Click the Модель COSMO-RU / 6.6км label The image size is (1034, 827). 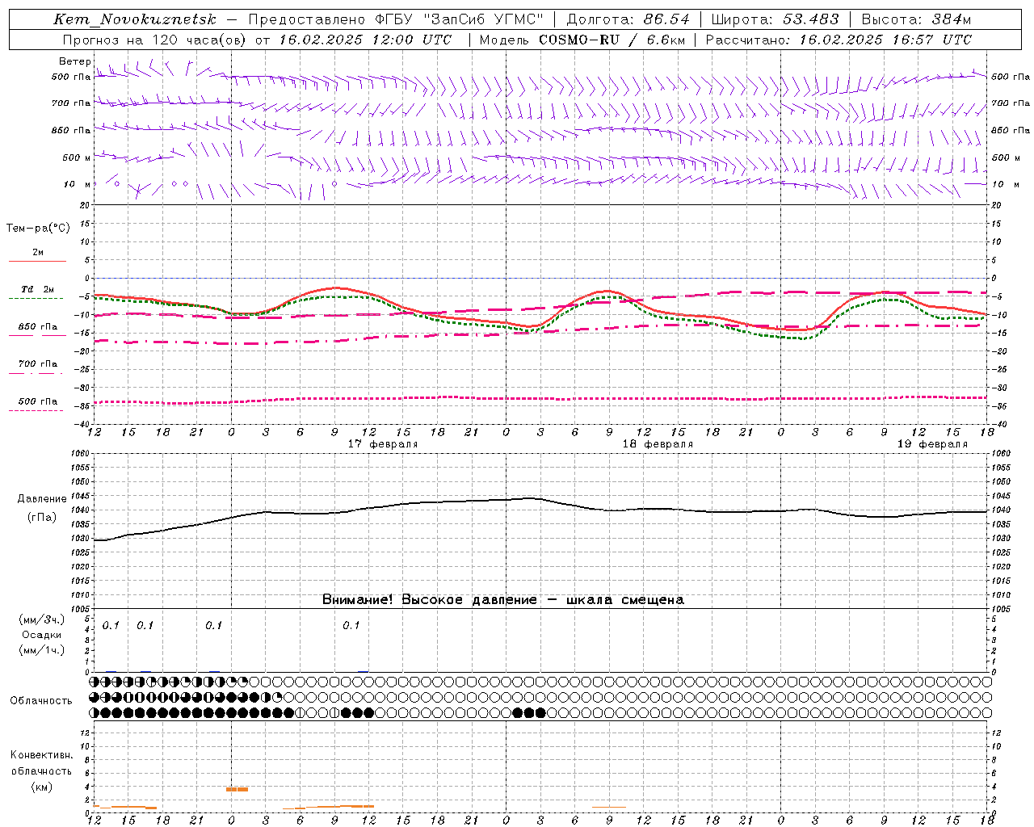click(x=582, y=40)
